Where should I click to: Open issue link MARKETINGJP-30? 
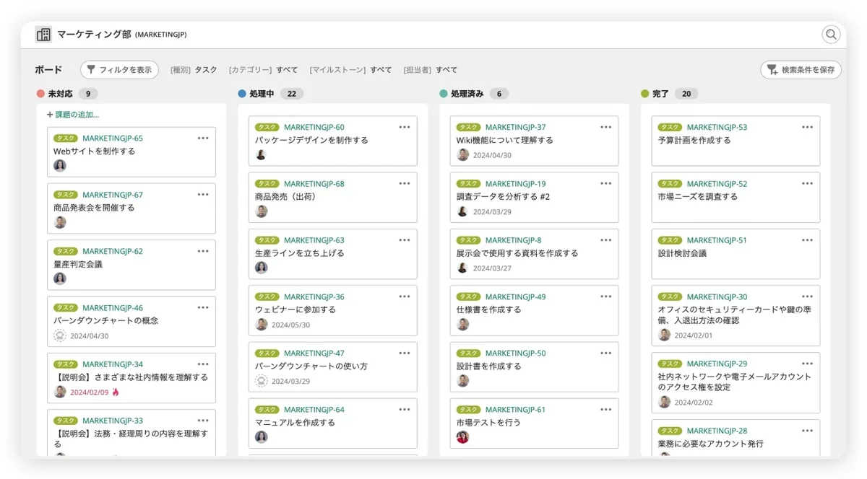pyautogui.click(x=717, y=296)
